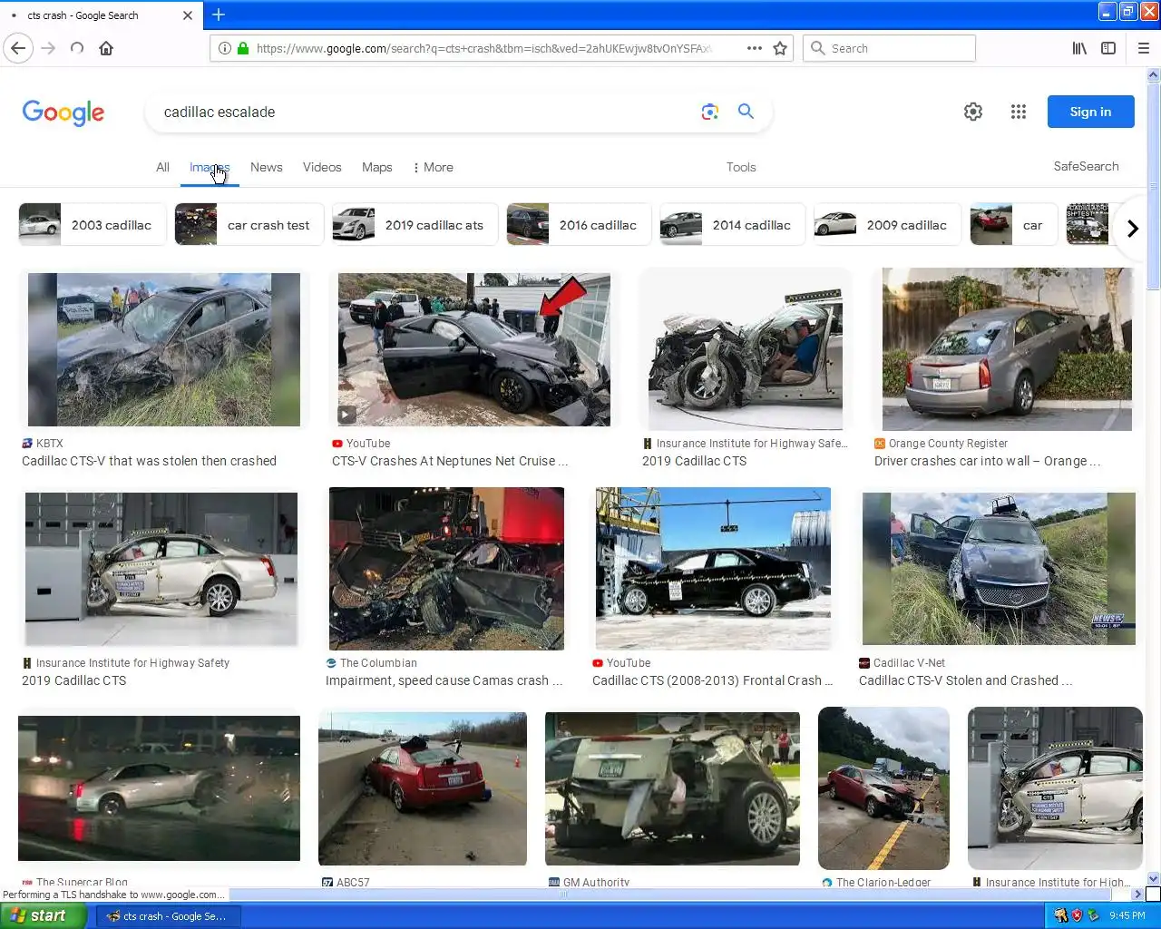Expand more suggestion chips with right arrow
1161x929 pixels.
tap(1132, 228)
